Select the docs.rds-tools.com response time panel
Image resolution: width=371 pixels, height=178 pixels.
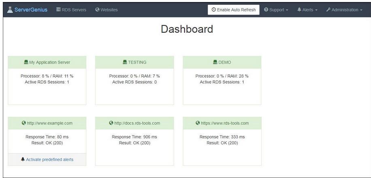point(134,148)
